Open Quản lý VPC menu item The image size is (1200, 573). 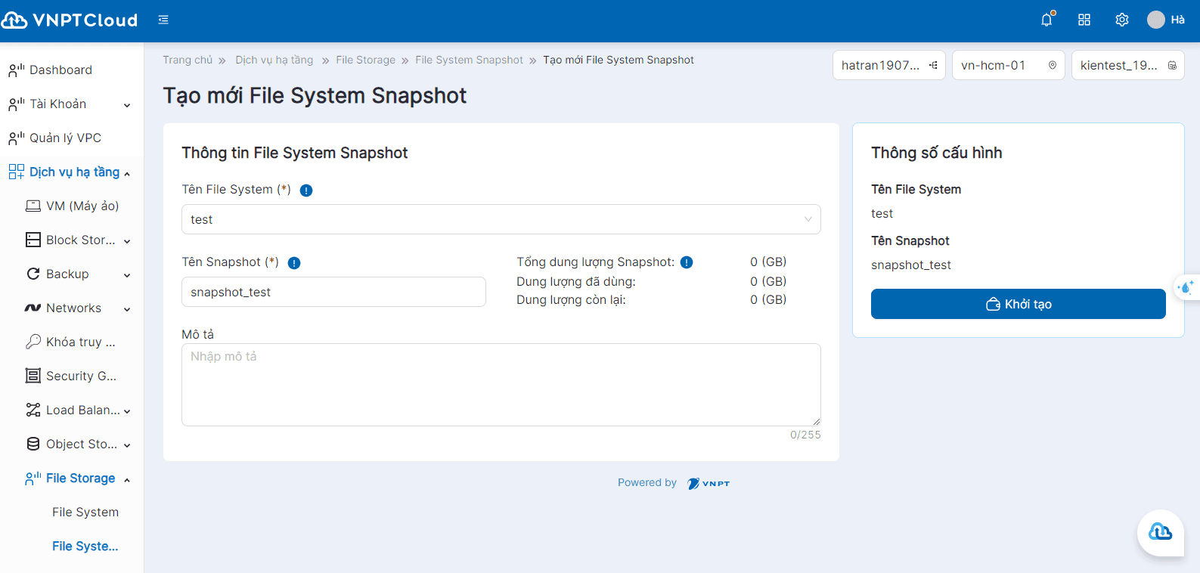click(72, 138)
